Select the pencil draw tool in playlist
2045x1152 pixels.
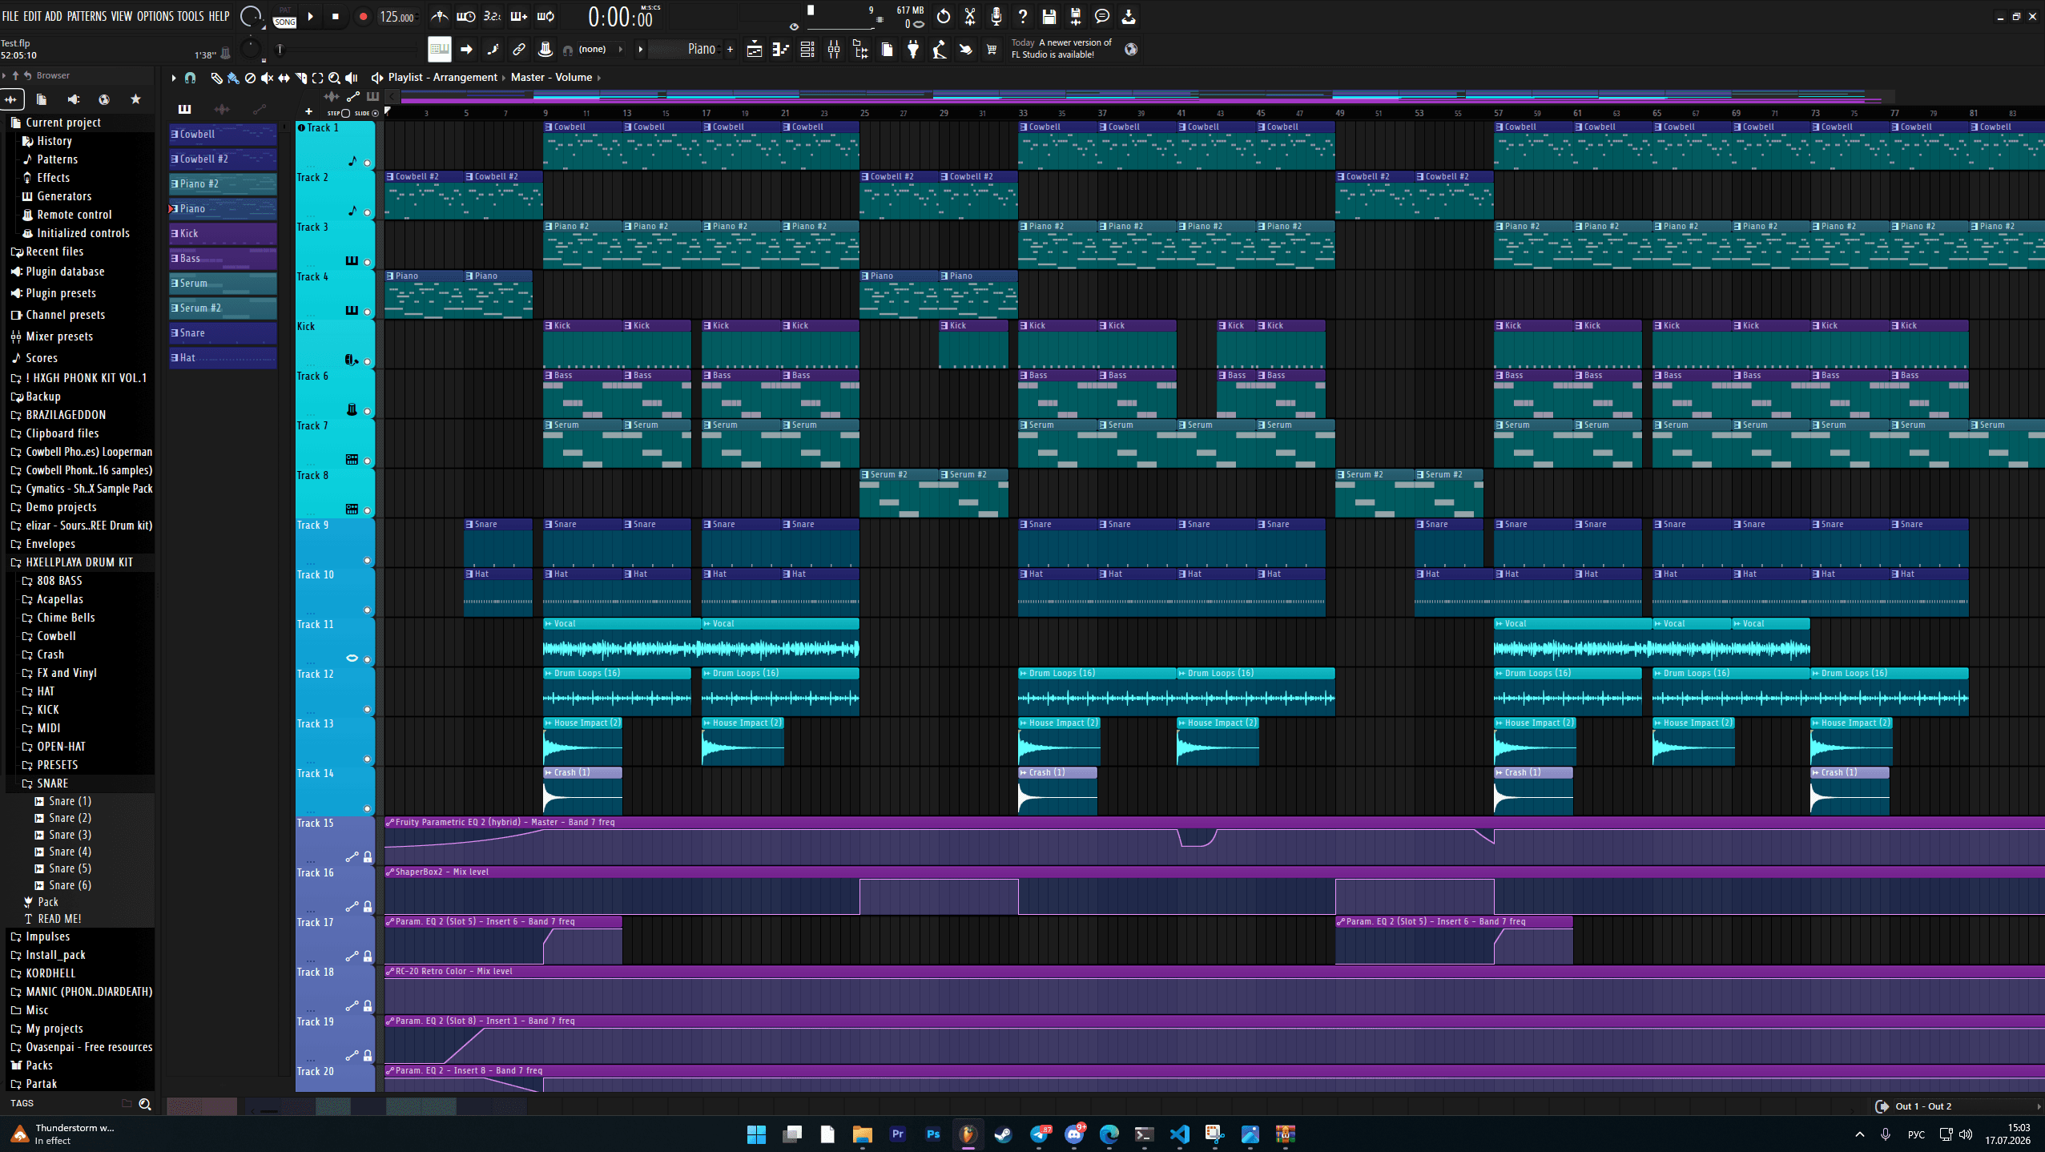[216, 78]
